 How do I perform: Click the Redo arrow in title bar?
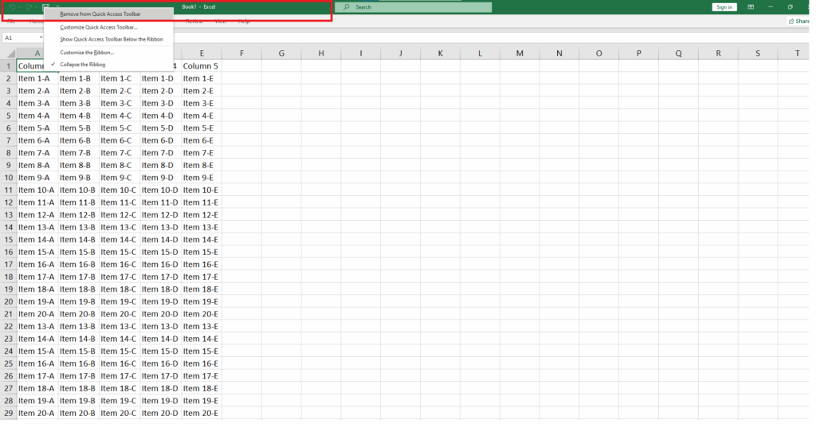[x=29, y=7]
